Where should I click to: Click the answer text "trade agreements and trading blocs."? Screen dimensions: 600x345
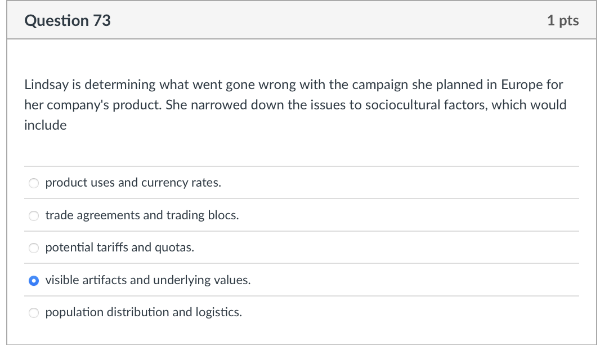[x=142, y=215]
